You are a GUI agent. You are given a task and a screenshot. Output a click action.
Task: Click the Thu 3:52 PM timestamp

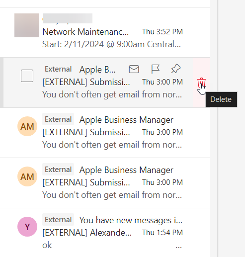tap(163, 32)
